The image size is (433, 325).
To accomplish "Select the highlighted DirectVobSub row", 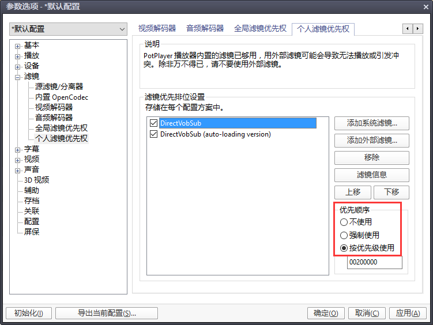I will pyautogui.click(x=238, y=123).
